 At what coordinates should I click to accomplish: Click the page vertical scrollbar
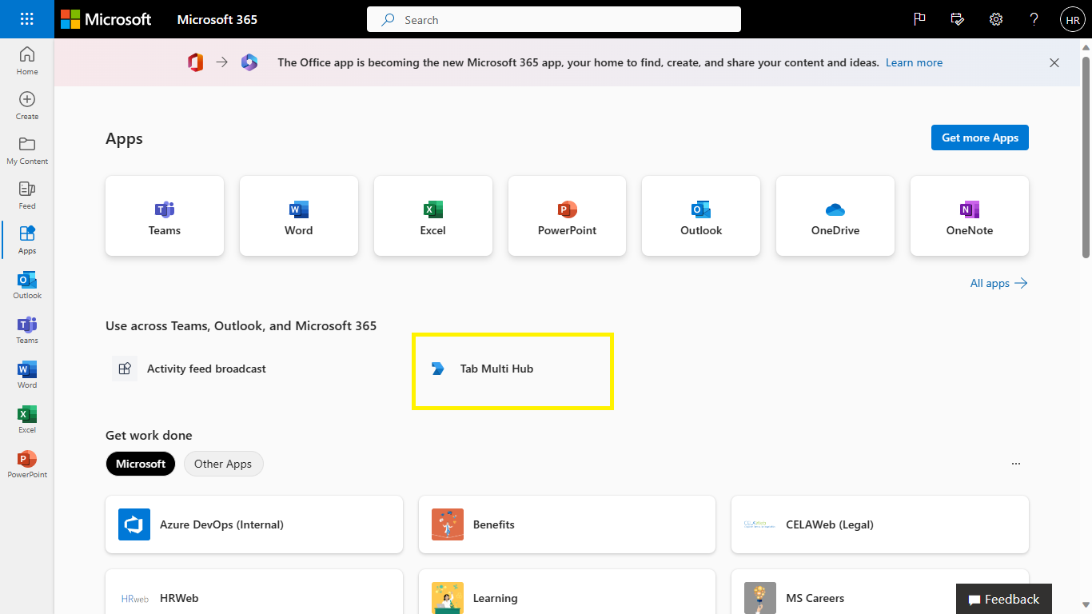[x=1086, y=156]
